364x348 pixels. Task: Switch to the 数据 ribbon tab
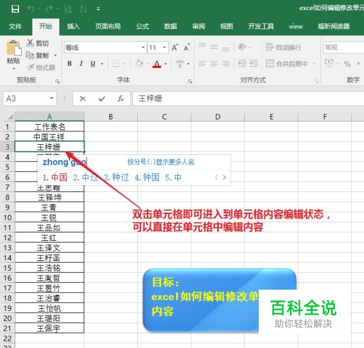pyautogui.click(x=171, y=26)
